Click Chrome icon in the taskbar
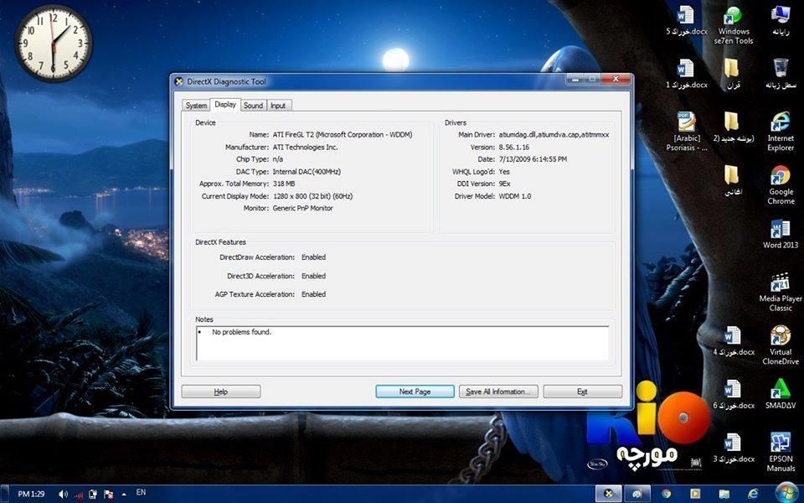The height and width of the screenshot is (503, 804). pos(666,494)
